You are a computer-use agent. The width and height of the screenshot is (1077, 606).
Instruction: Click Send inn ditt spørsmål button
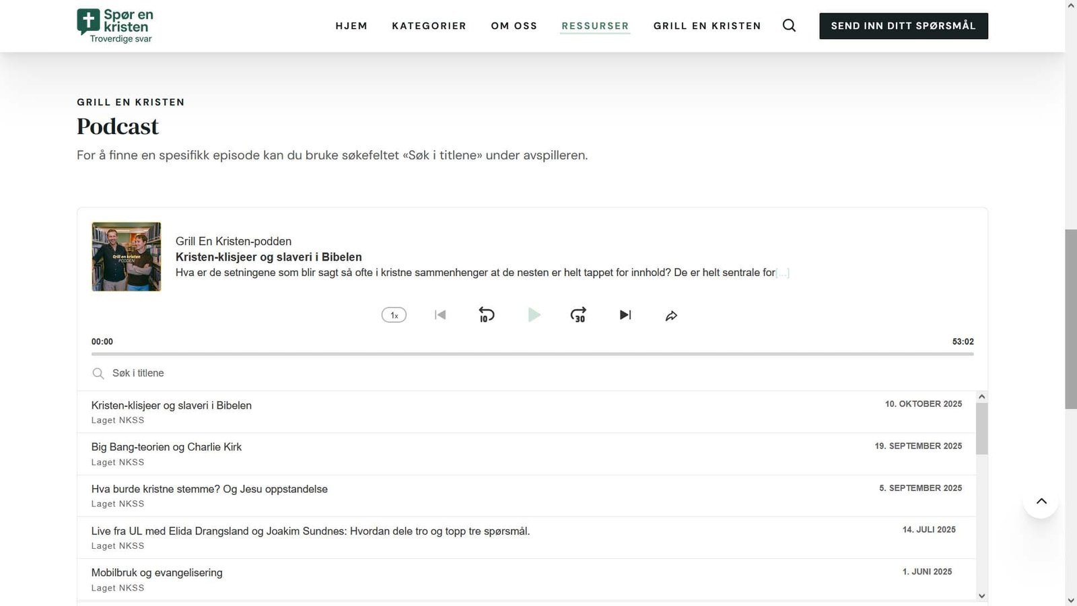903,26
